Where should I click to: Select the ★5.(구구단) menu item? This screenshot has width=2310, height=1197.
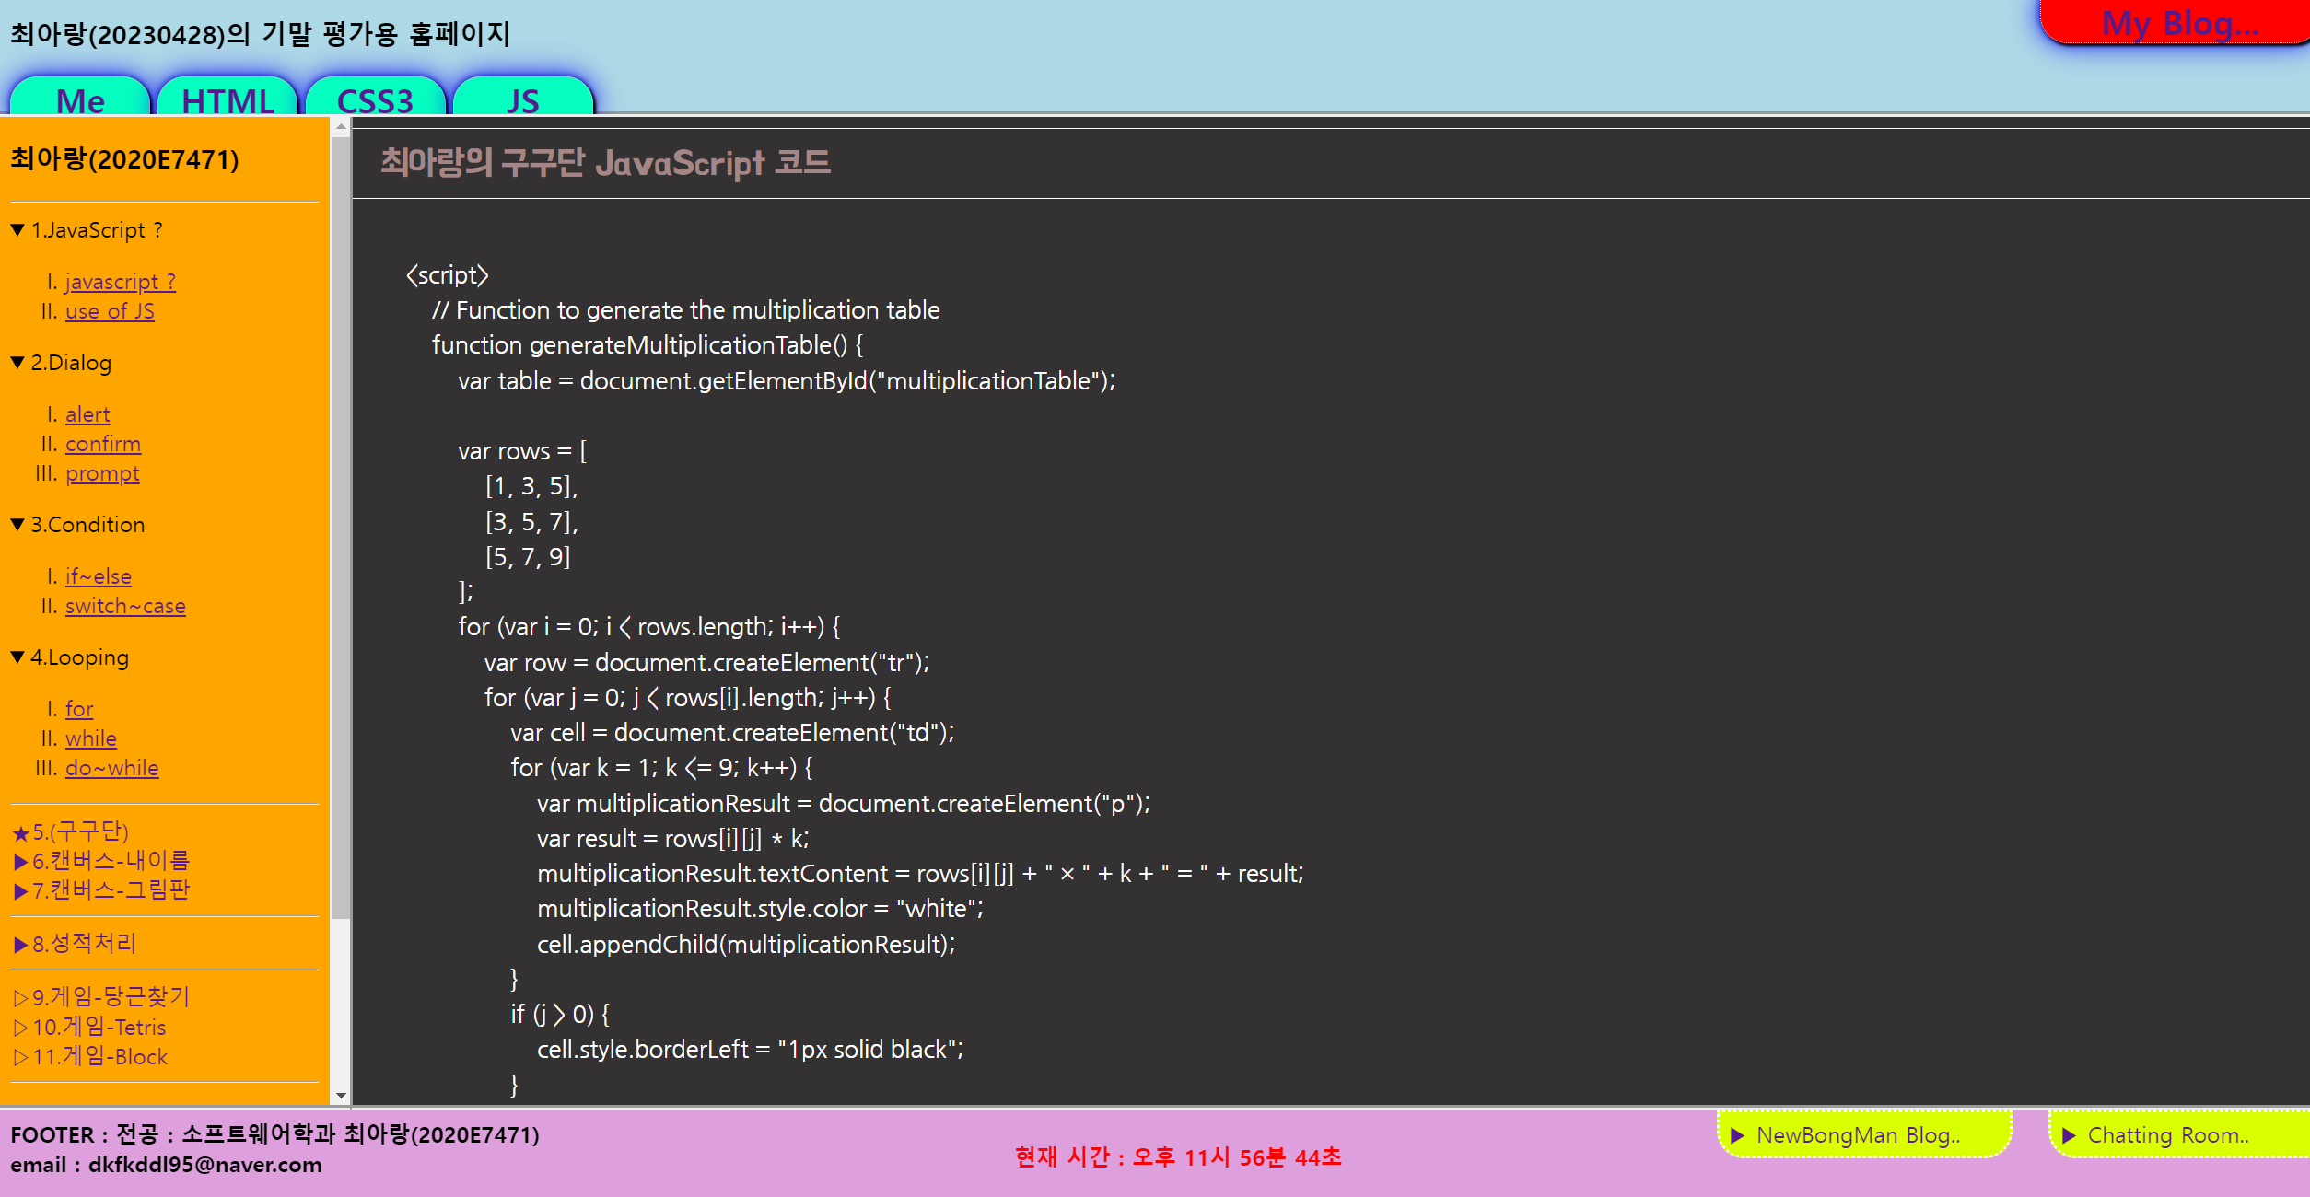tap(71, 831)
